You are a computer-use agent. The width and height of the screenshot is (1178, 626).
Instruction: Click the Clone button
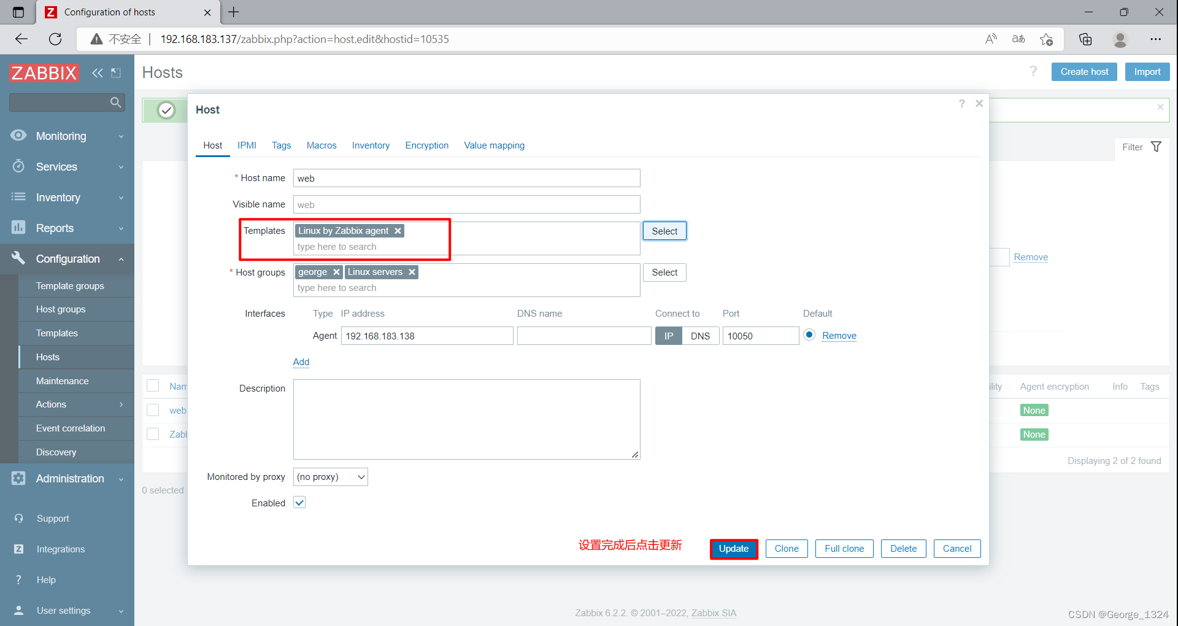coord(787,549)
